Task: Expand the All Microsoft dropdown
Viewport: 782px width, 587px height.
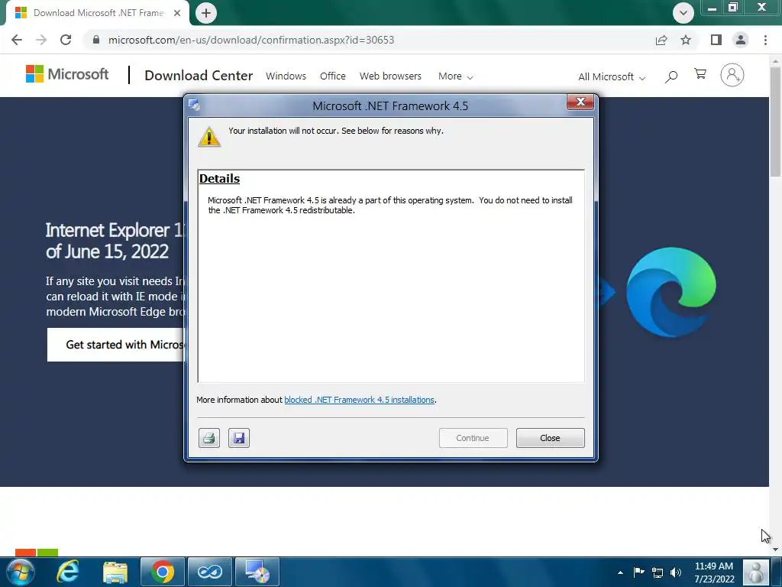Action: click(x=612, y=77)
